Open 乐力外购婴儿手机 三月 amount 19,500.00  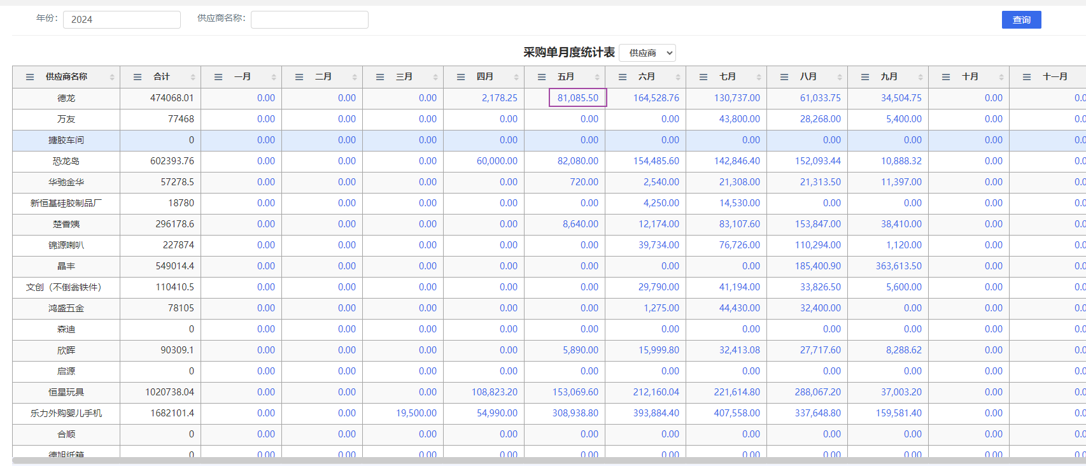click(x=416, y=413)
